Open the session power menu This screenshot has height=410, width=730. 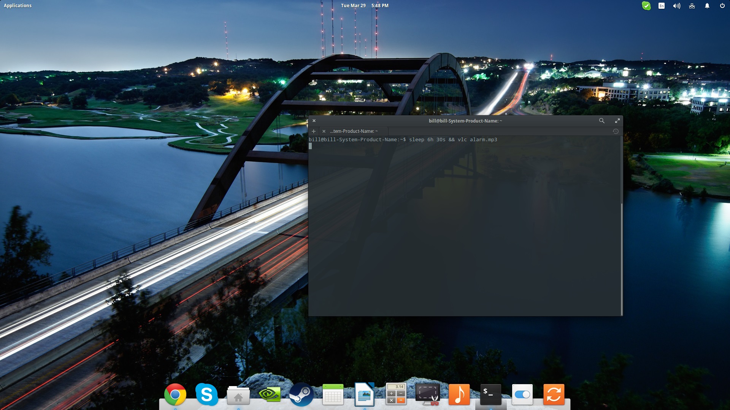pyautogui.click(x=721, y=6)
